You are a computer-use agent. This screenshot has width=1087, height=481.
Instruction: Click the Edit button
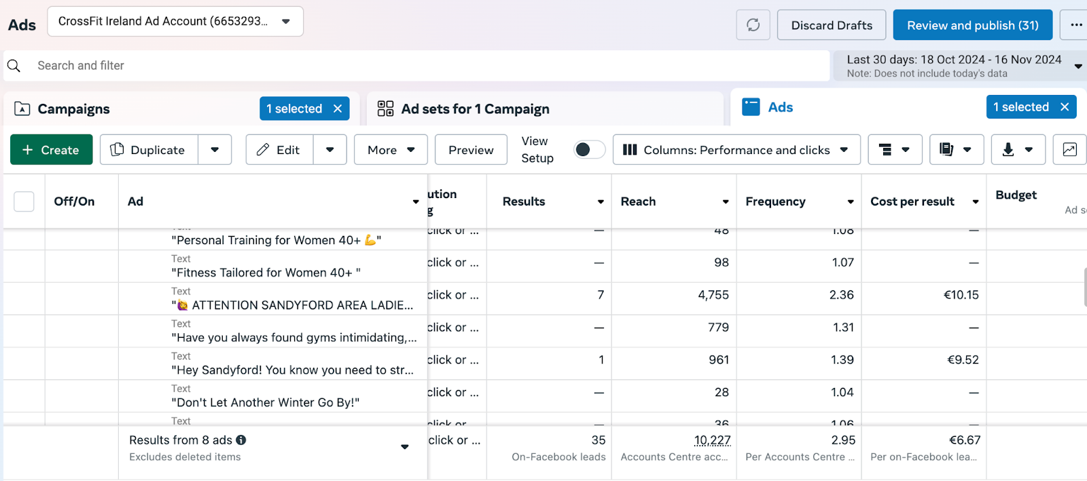[x=280, y=150]
